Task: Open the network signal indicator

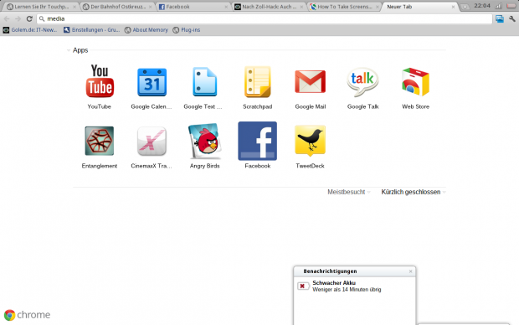Action: click(498, 6)
